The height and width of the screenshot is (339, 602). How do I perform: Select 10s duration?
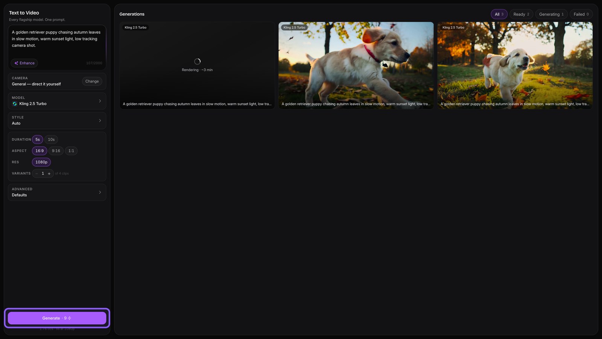pyautogui.click(x=51, y=139)
